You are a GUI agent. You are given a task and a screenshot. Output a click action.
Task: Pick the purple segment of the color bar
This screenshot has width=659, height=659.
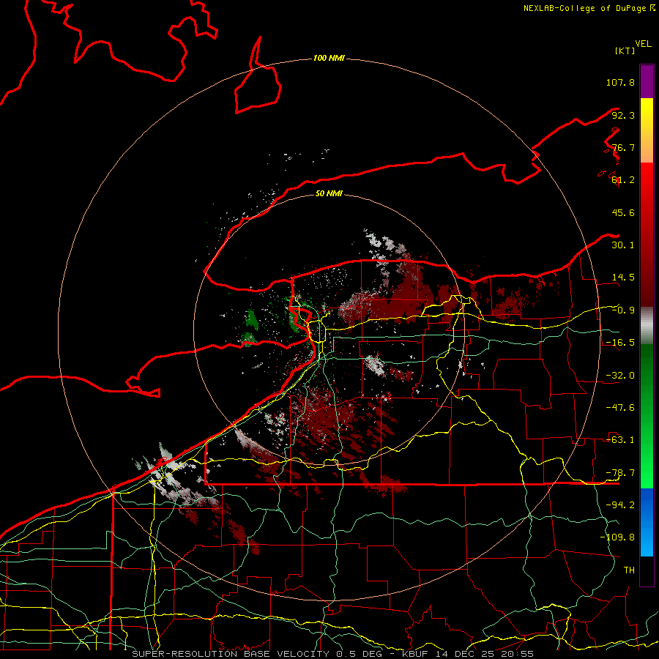(x=647, y=81)
